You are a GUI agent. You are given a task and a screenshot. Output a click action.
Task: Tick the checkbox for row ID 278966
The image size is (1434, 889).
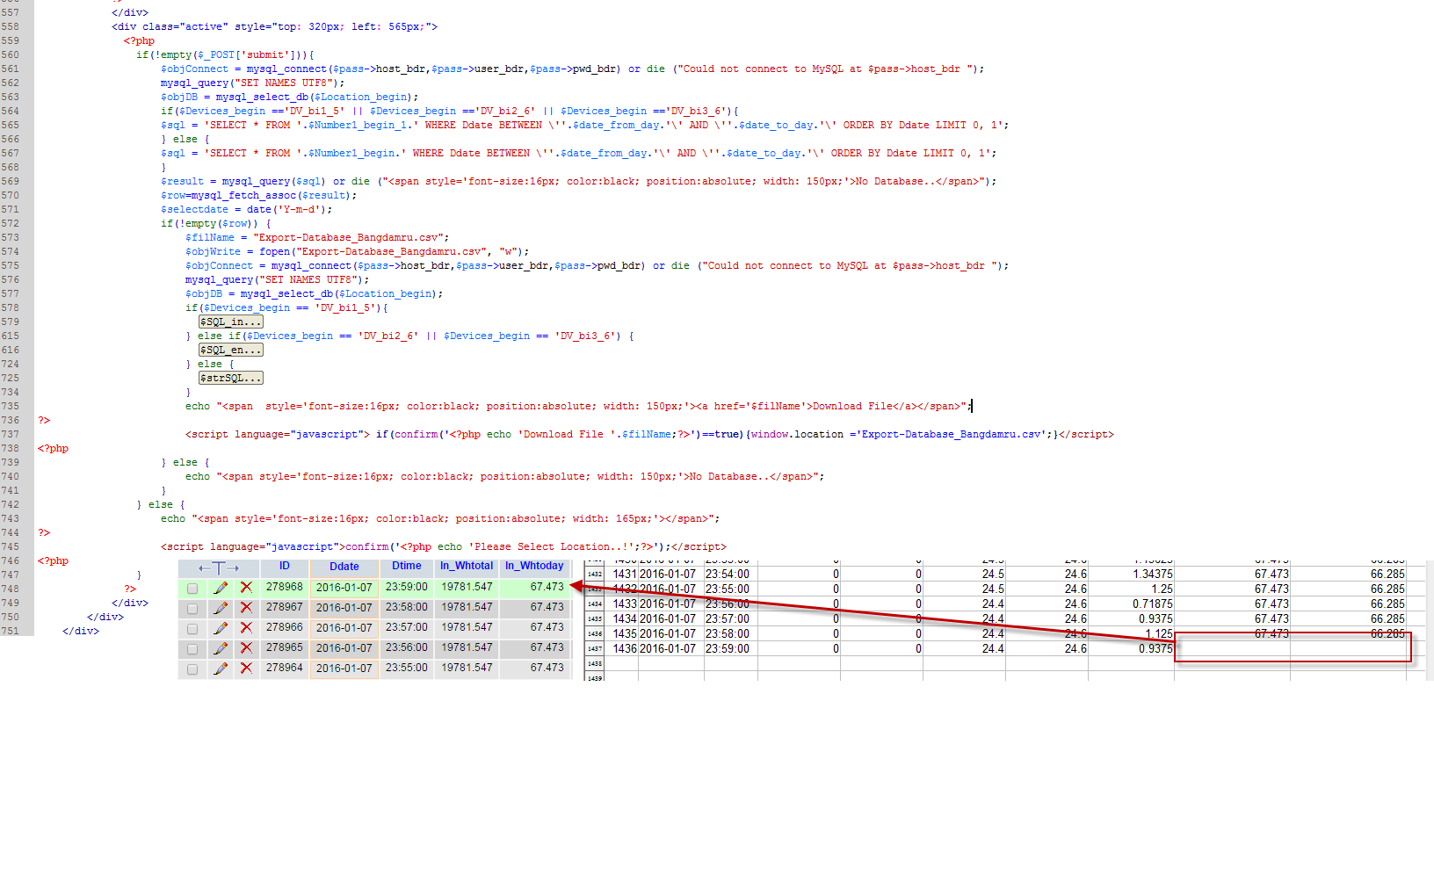[x=192, y=629]
